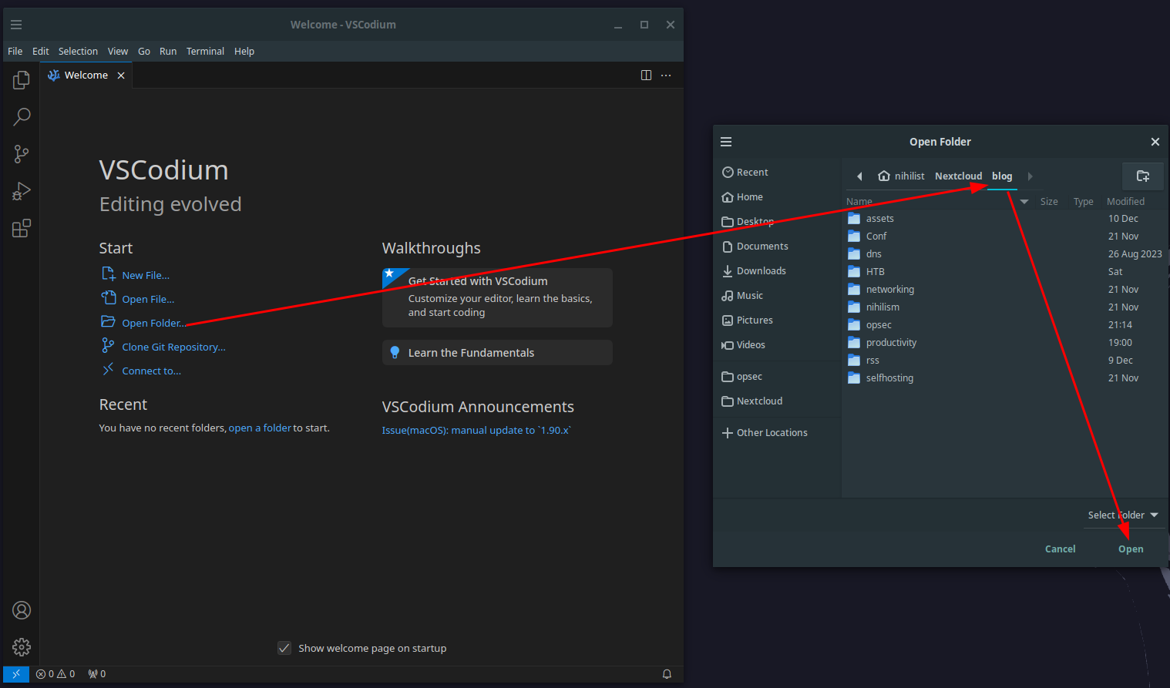Screen dimensions: 1170x688
Task: Click the Connect to link
Action: [151, 371]
